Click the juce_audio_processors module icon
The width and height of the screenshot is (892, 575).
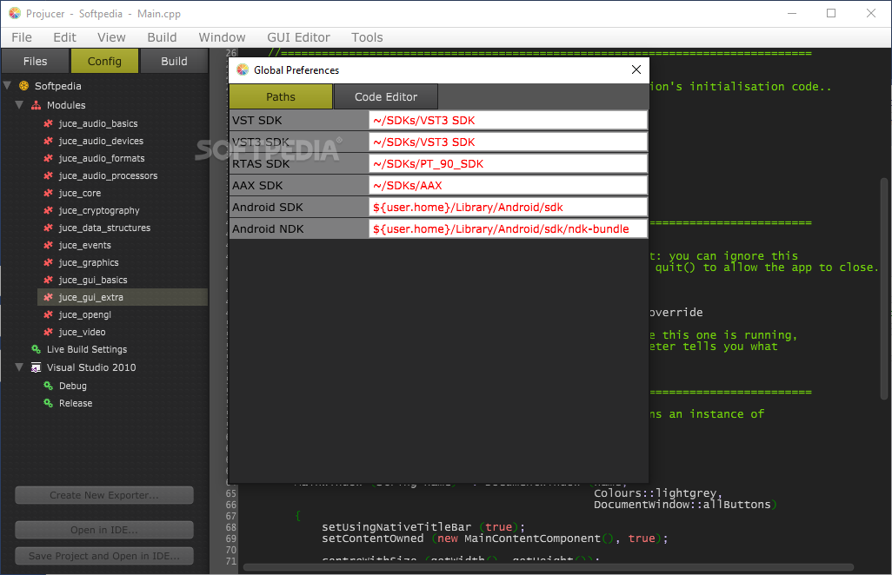(49, 175)
